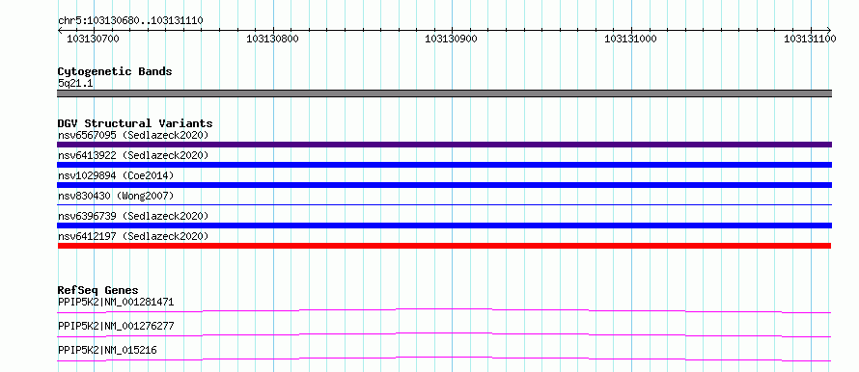Open variant nsv6567095 (Sedlazeck2020) label

[x=133, y=135]
